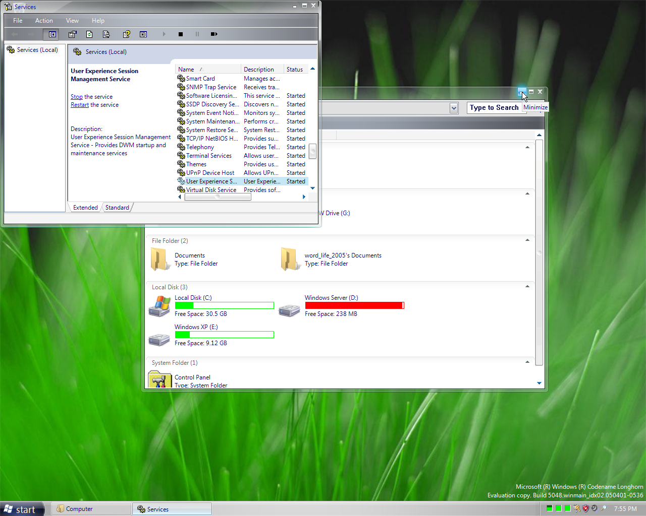646x516 pixels.
Task: Click the Documents folder icon
Action: 160,260
